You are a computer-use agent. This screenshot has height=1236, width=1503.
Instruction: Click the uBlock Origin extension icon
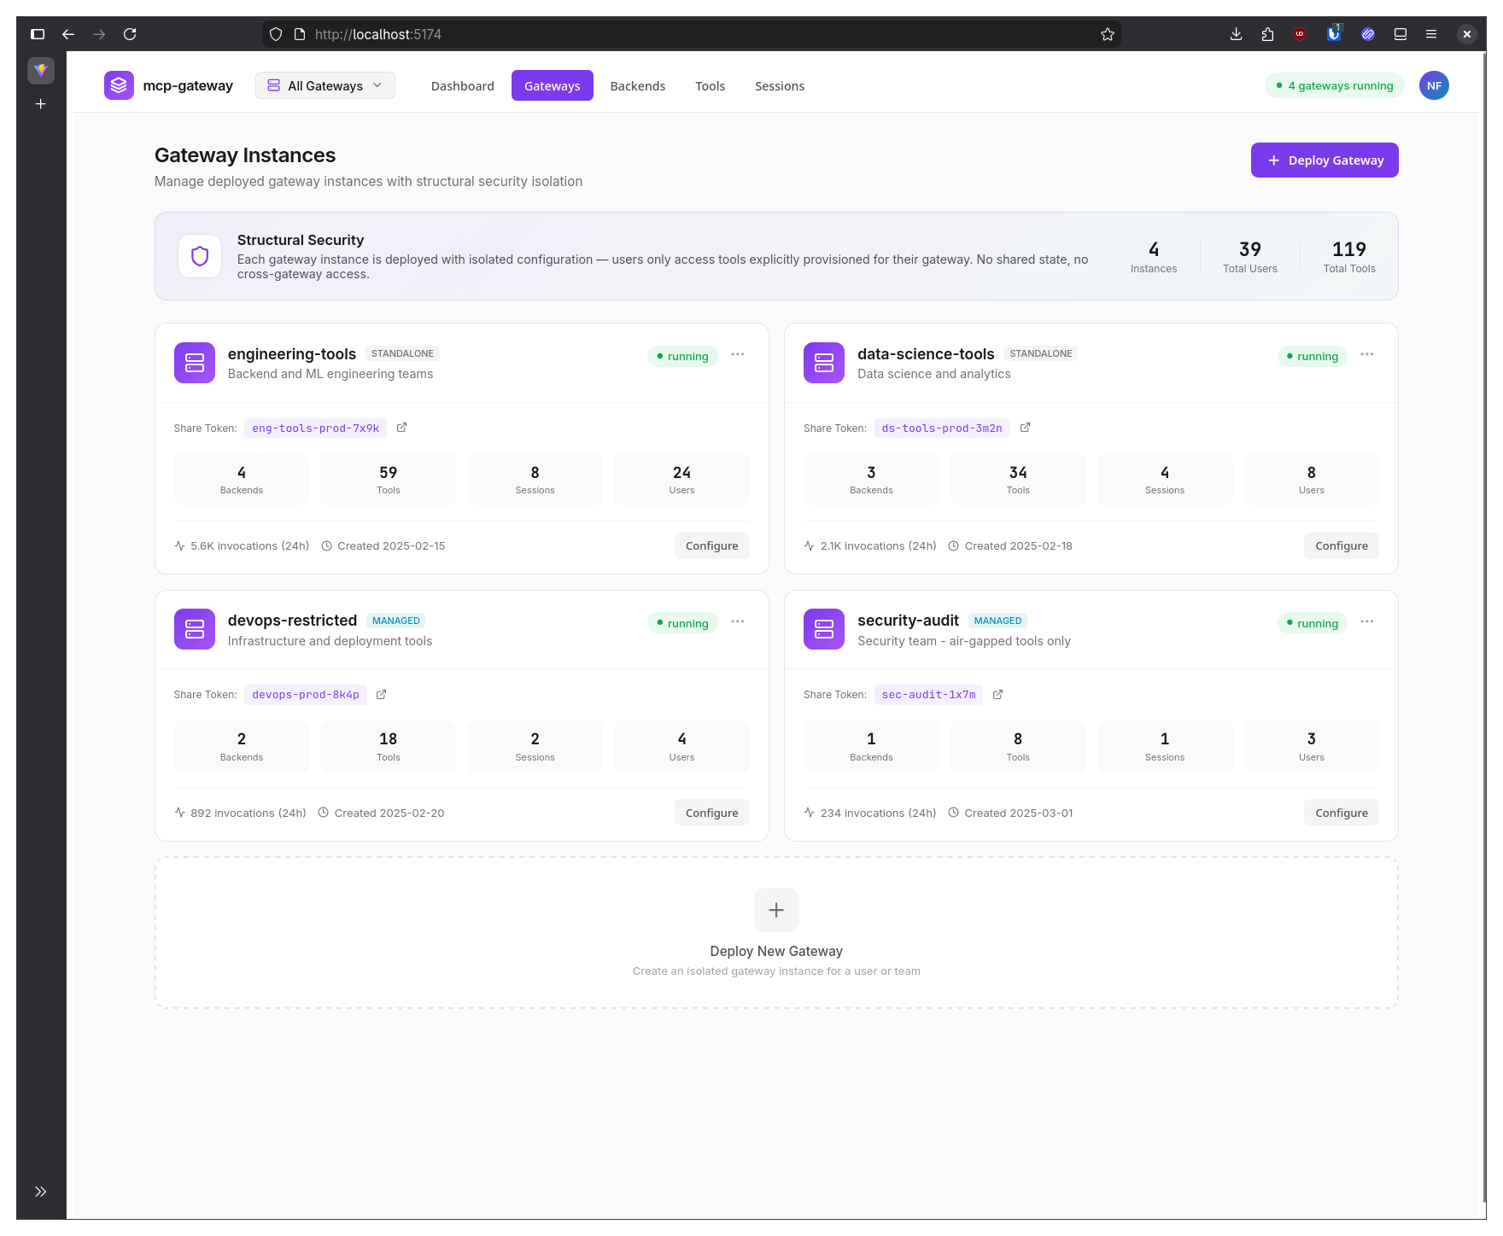[x=1300, y=34]
